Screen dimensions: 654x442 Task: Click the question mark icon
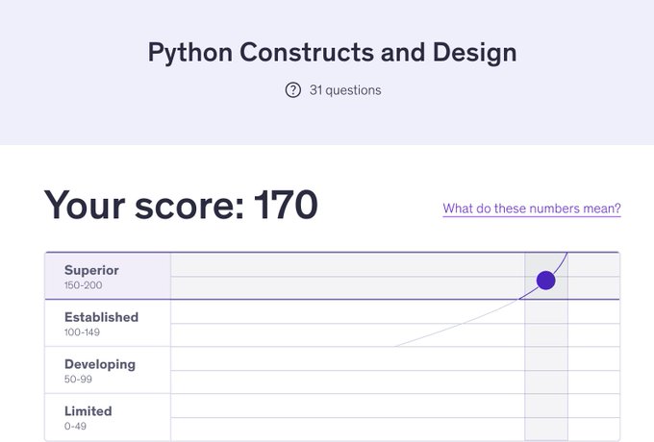pyautogui.click(x=293, y=90)
